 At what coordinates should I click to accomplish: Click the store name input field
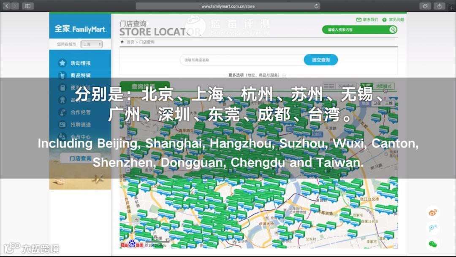[x=242, y=60]
